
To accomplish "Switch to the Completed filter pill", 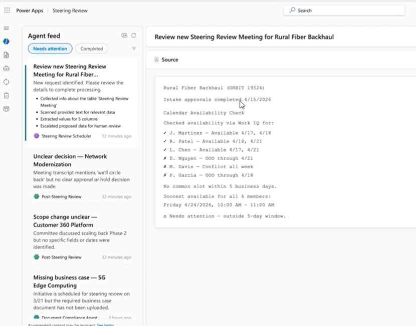I will point(92,49).
